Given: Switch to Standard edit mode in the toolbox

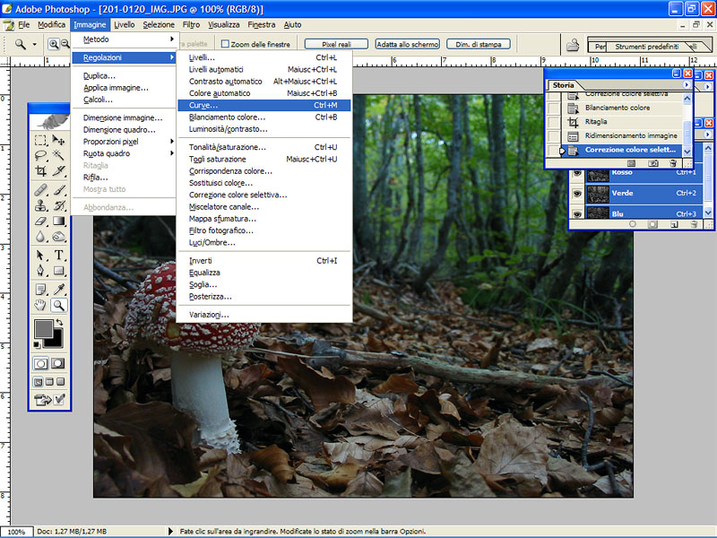Looking at the screenshot, I should 40,364.
